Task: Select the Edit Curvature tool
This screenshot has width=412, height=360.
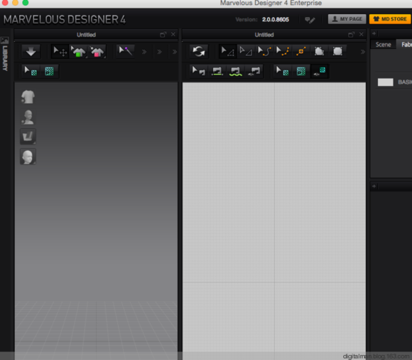Action: click(x=264, y=51)
